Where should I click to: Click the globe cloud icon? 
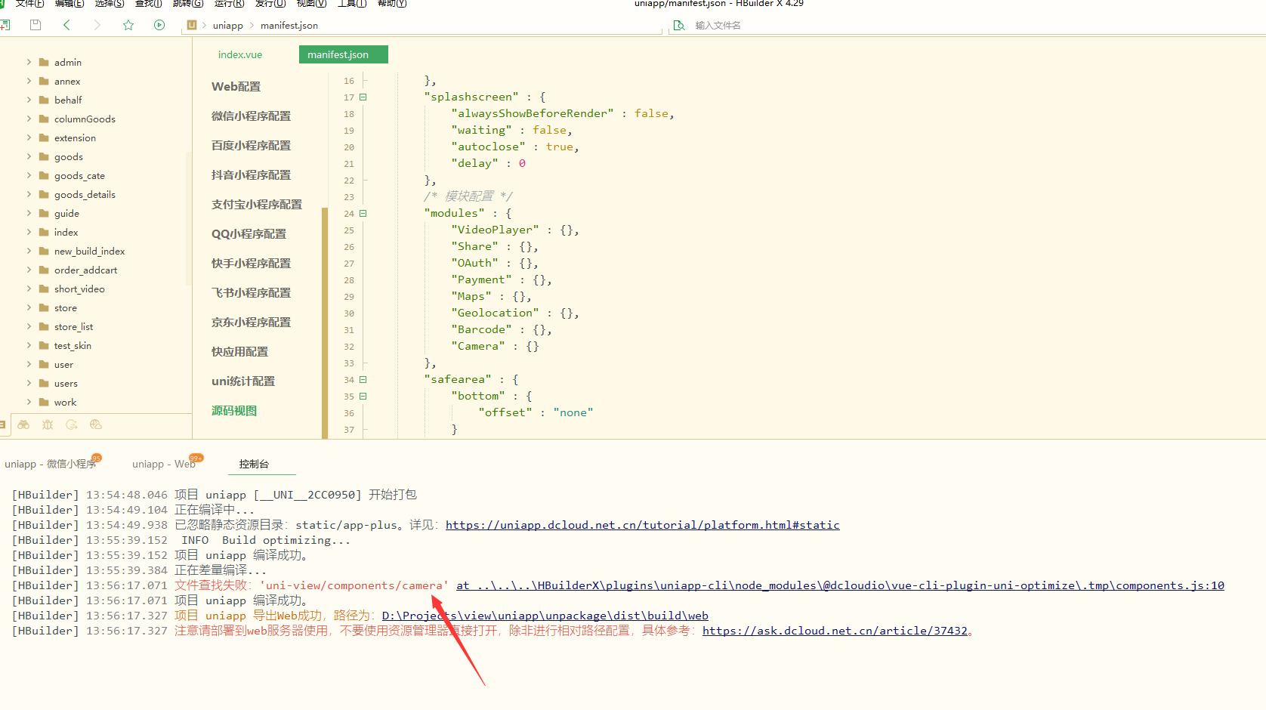coord(95,424)
